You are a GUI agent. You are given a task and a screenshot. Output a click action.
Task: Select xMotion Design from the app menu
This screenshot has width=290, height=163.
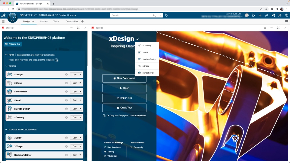[x=147, y=59]
